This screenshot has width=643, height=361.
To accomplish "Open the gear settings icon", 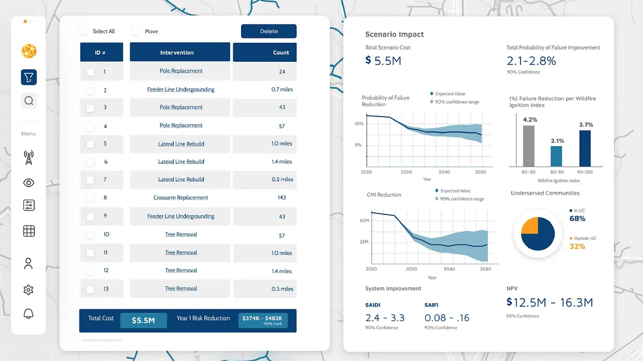I will [29, 290].
